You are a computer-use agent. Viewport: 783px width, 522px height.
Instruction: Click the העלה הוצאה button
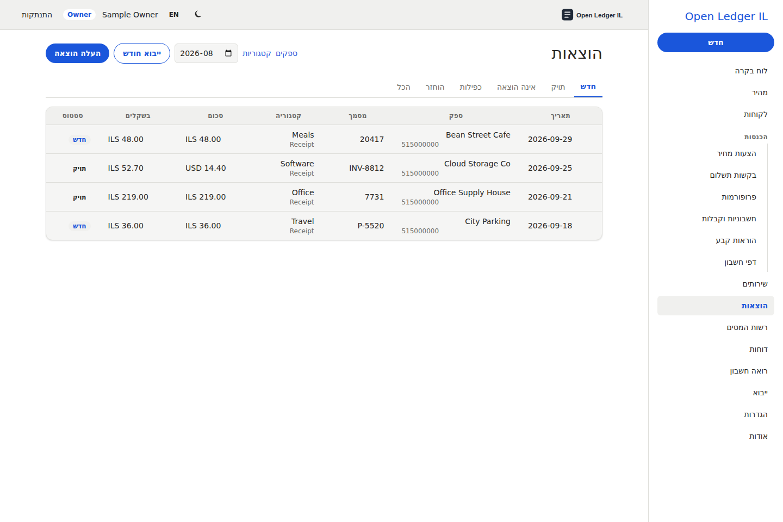[77, 53]
